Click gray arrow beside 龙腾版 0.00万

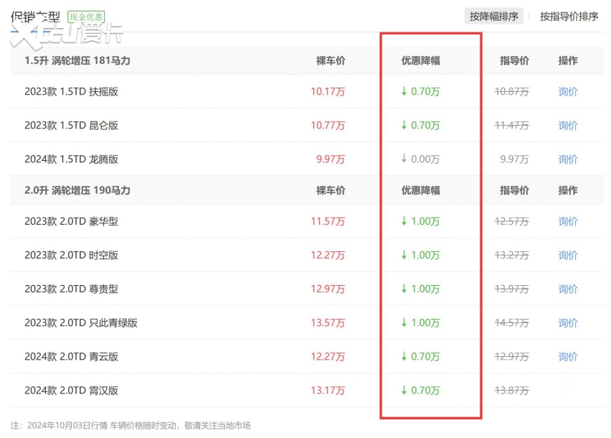pyautogui.click(x=404, y=159)
